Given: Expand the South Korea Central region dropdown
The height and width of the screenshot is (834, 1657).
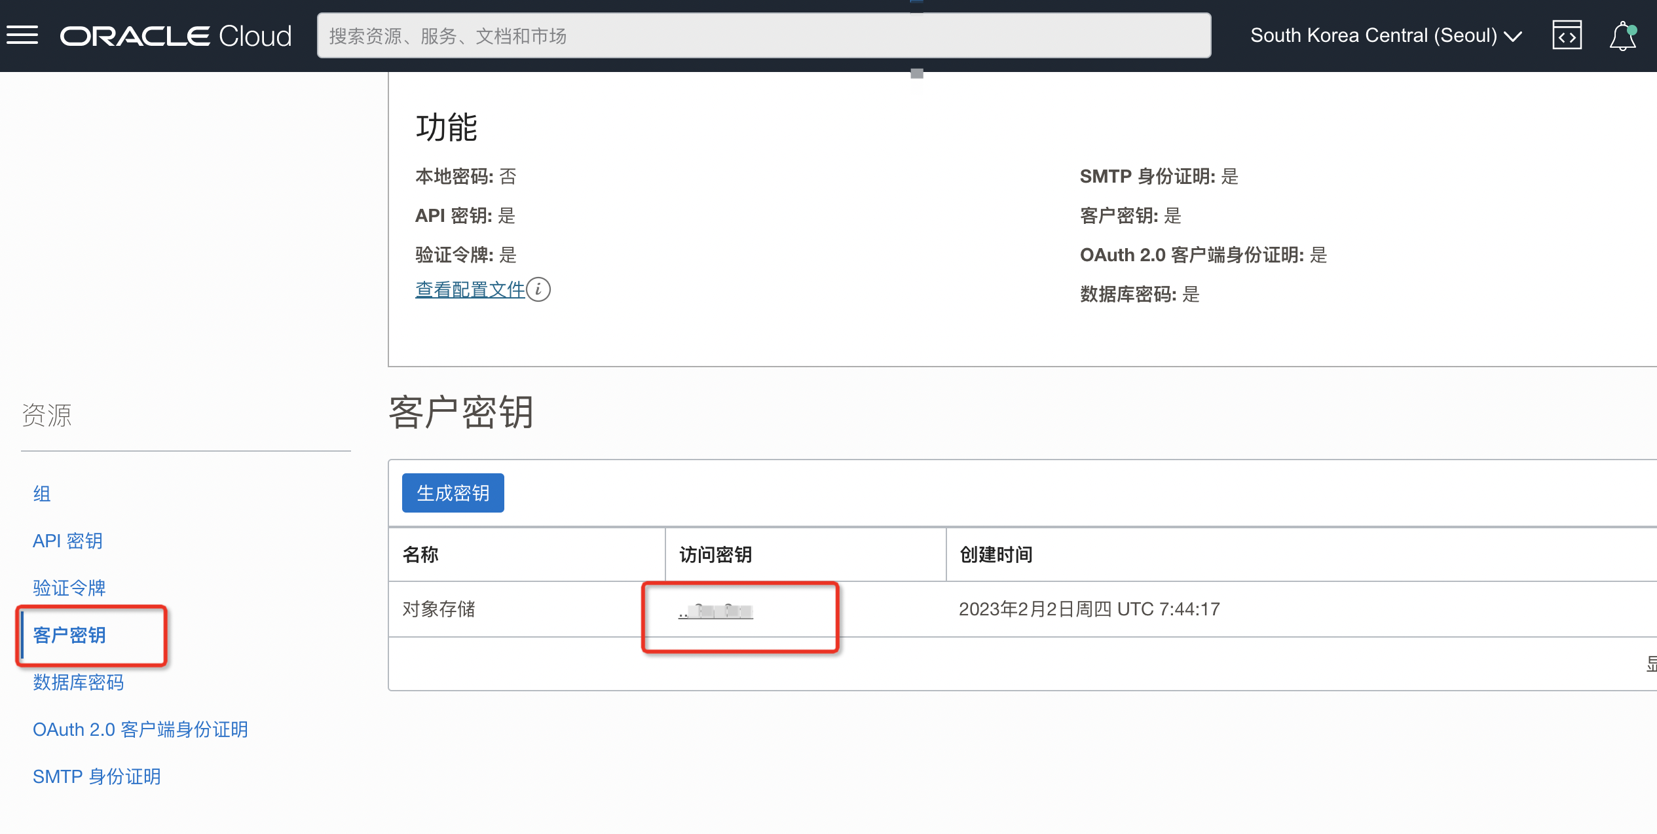Looking at the screenshot, I should point(1385,35).
